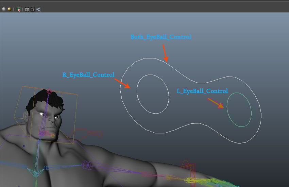Click the overlapping squares icon
The height and width of the screenshot is (187, 289).
(33, 10)
